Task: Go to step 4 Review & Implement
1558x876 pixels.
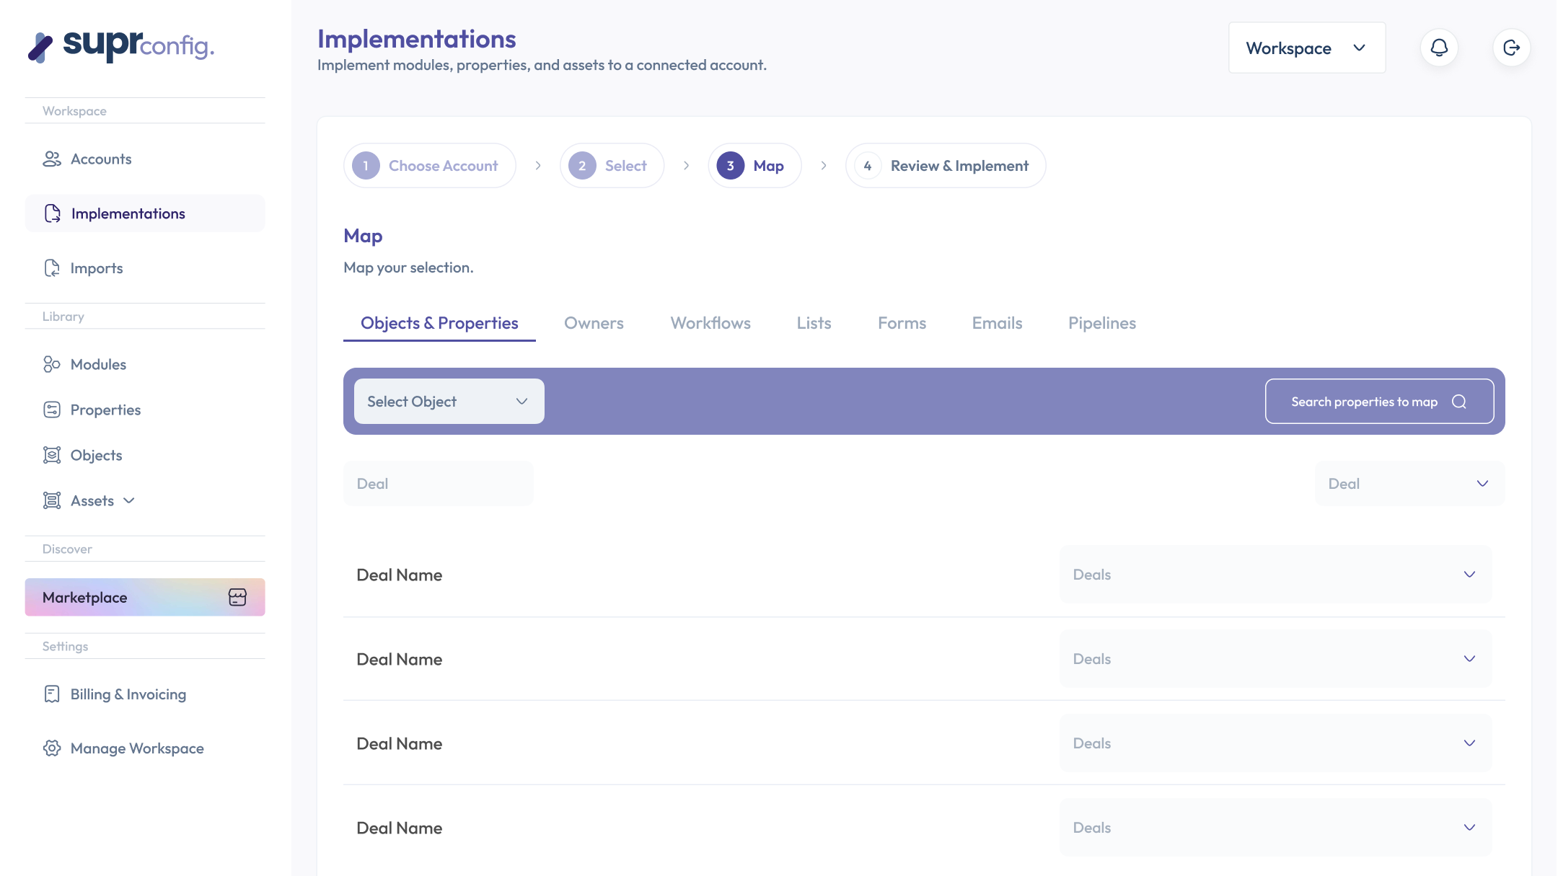Action: pyautogui.click(x=945, y=166)
